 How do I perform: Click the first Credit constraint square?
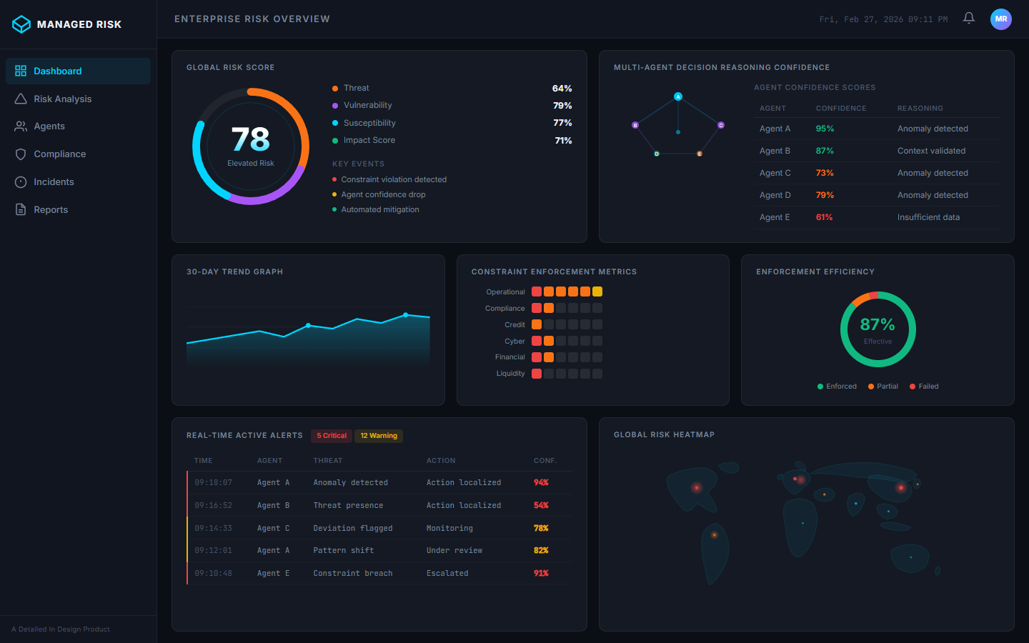(537, 324)
